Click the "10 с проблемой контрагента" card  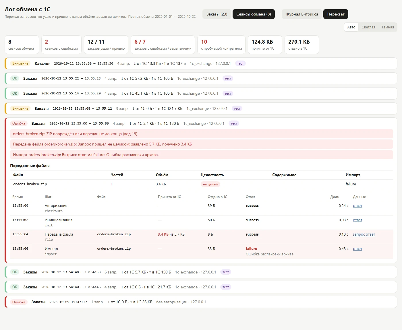click(221, 44)
